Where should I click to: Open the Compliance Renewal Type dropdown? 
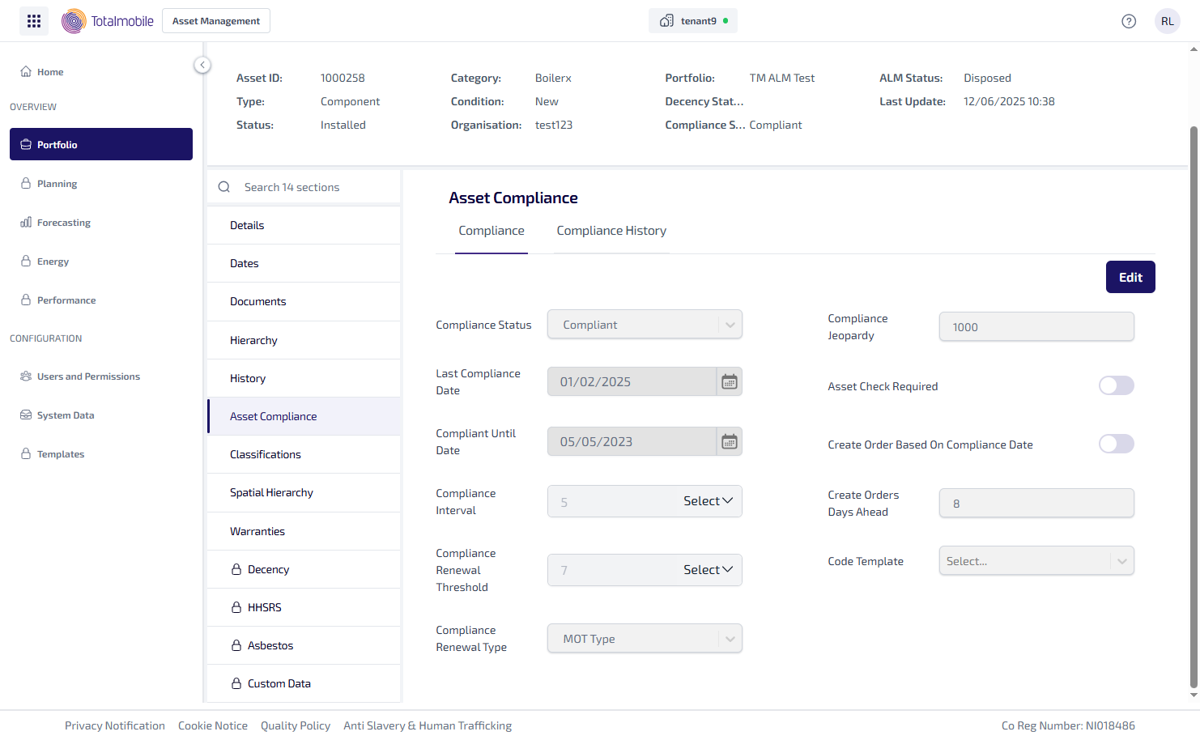coord(730,639)
